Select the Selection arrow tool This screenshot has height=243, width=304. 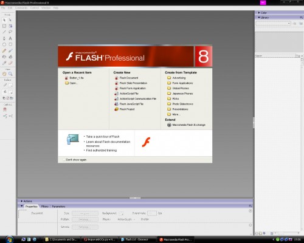click(4, 20)
